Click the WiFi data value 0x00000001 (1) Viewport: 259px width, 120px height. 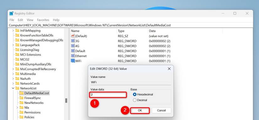159,61
